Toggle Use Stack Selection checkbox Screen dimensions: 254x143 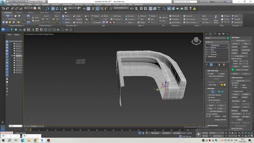click(208, 95)
